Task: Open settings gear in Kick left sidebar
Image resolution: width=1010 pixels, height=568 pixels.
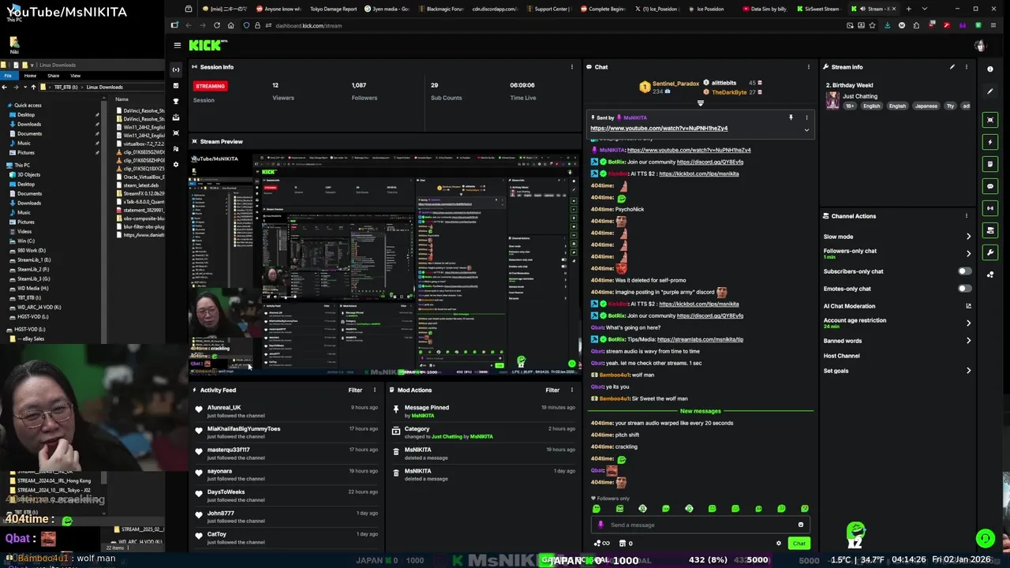Action: click(x=176, y=164)
